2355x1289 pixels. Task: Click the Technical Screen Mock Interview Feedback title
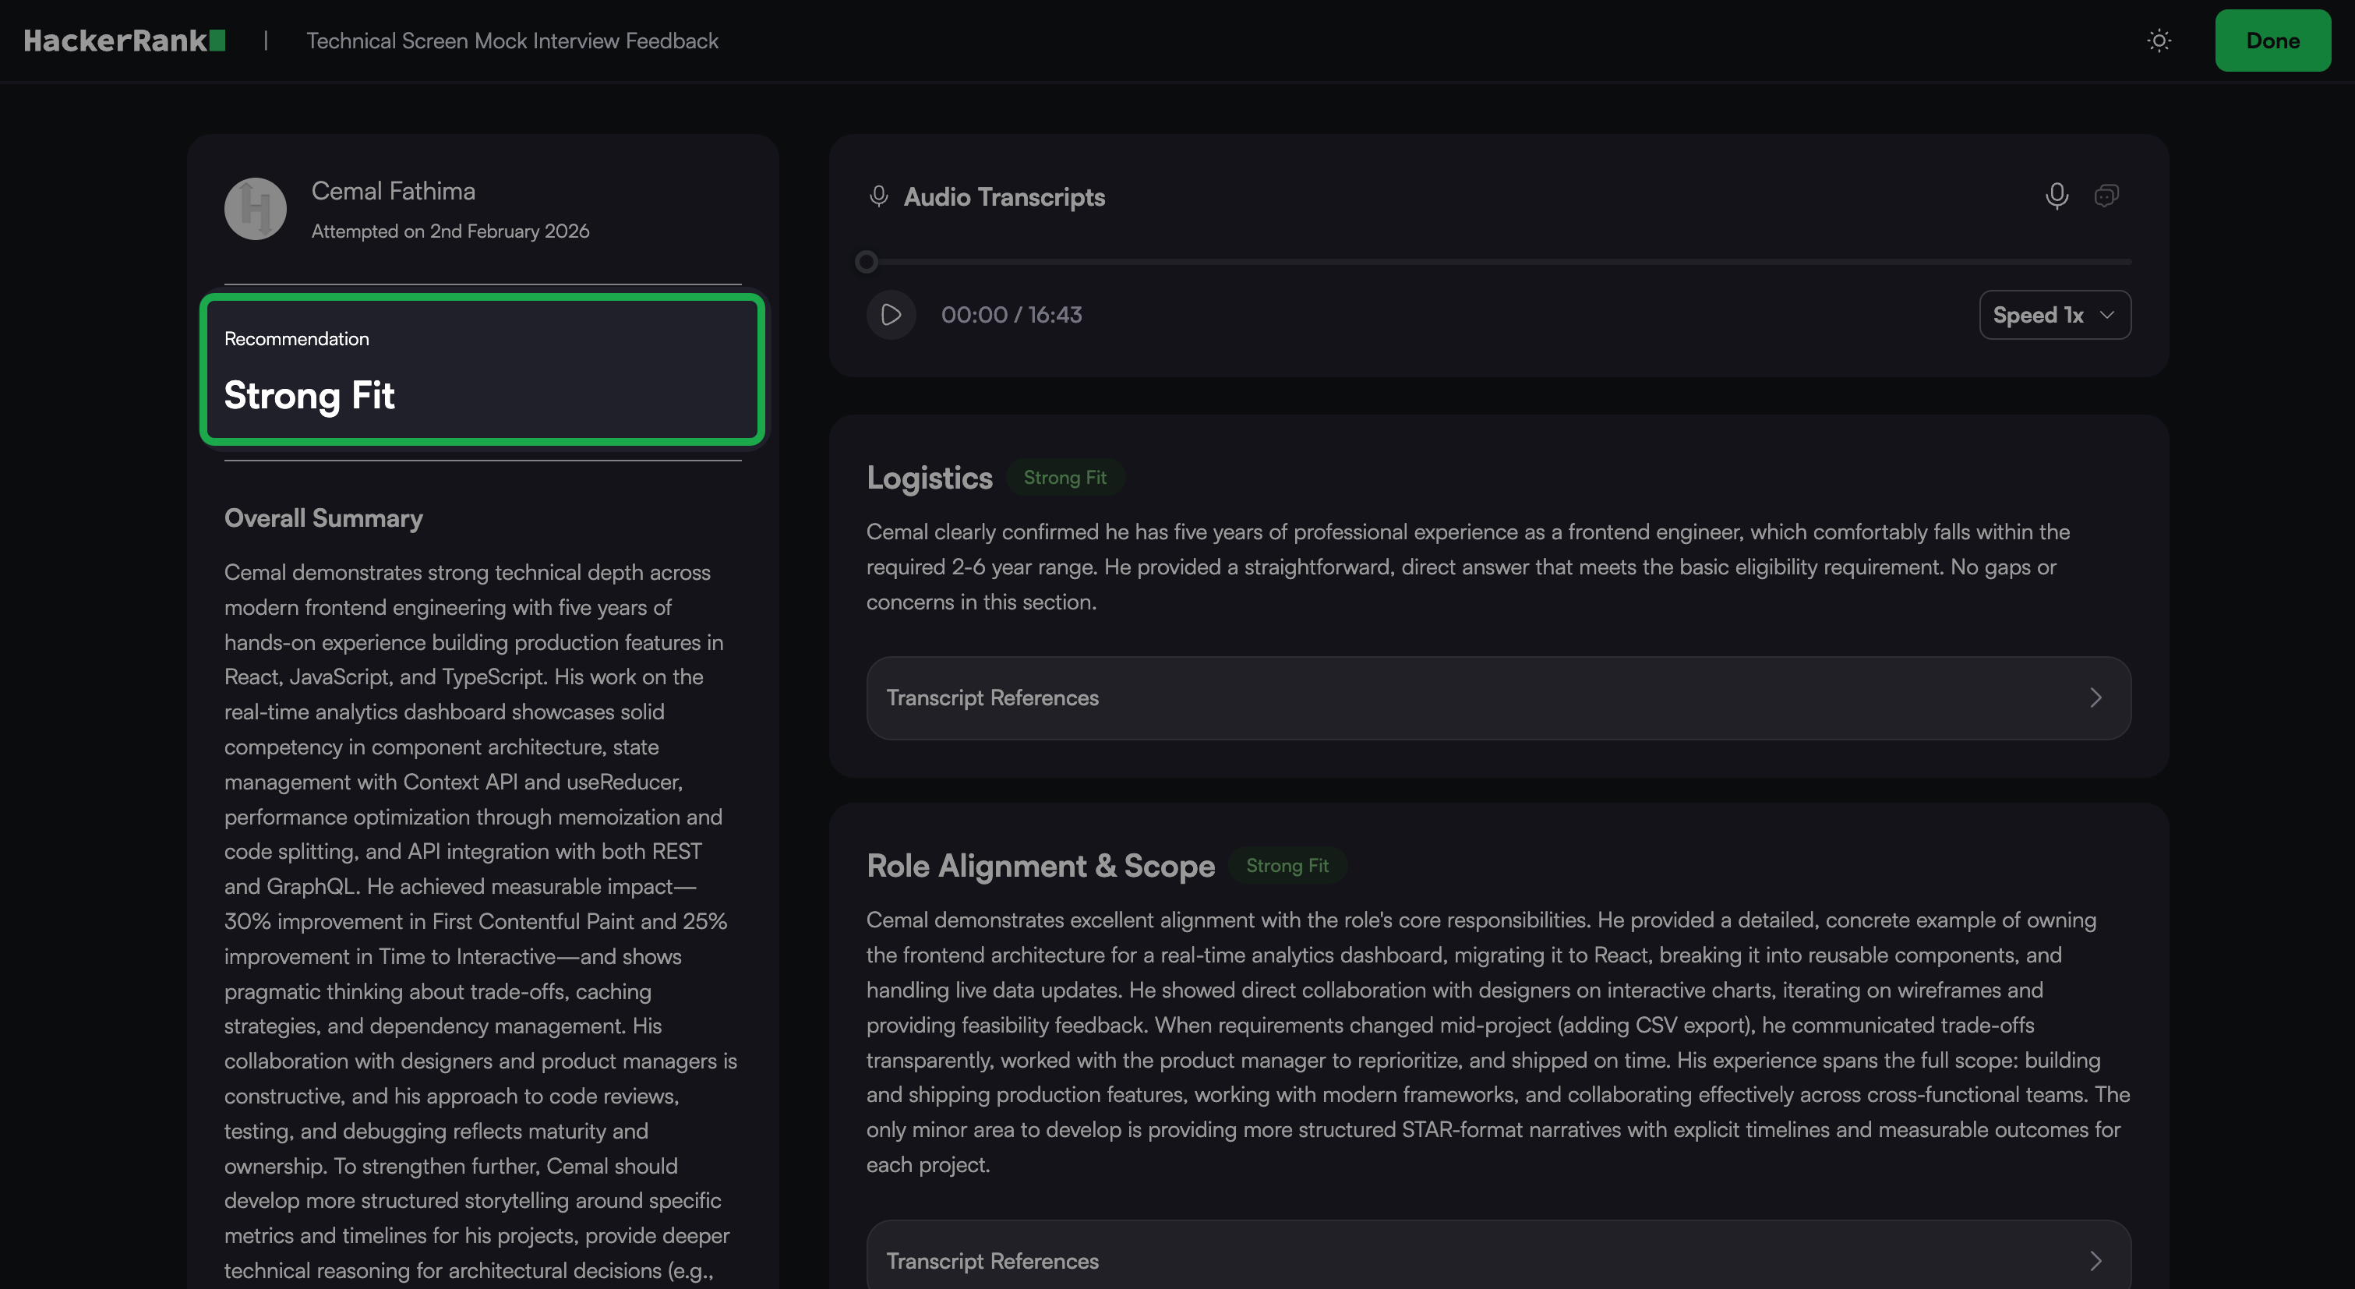pos(512,41)
